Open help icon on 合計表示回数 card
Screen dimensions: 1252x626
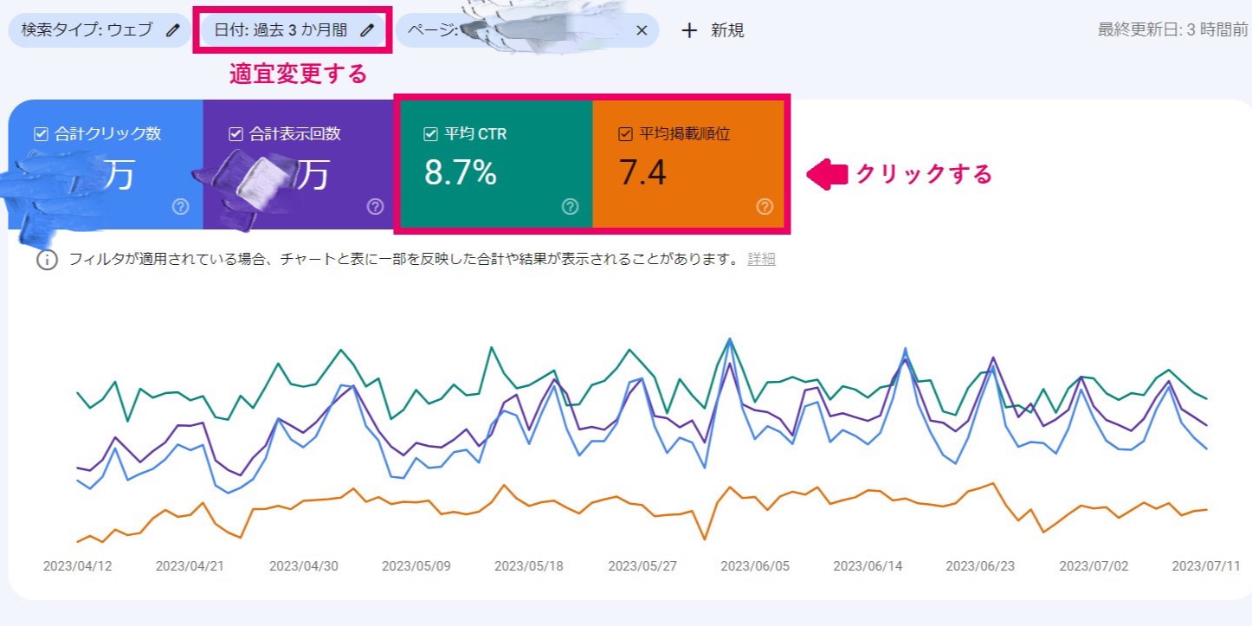click(375, 206)
